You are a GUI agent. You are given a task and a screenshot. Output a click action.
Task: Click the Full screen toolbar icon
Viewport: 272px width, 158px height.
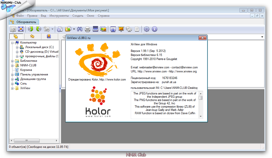pyautogui.click(x=21, y=29)
